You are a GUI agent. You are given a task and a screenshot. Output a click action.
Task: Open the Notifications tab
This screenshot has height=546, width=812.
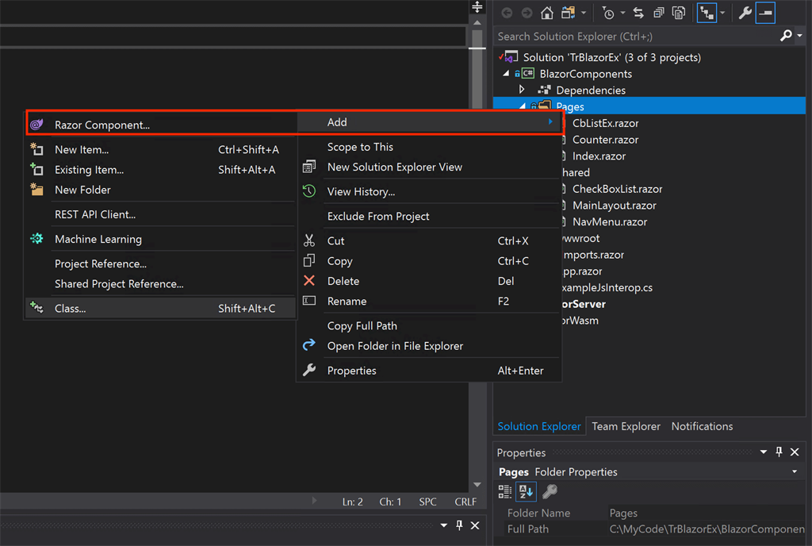point(702,426)
